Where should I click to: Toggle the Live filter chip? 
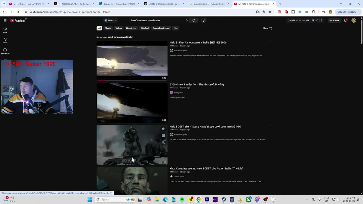point(176,28)
